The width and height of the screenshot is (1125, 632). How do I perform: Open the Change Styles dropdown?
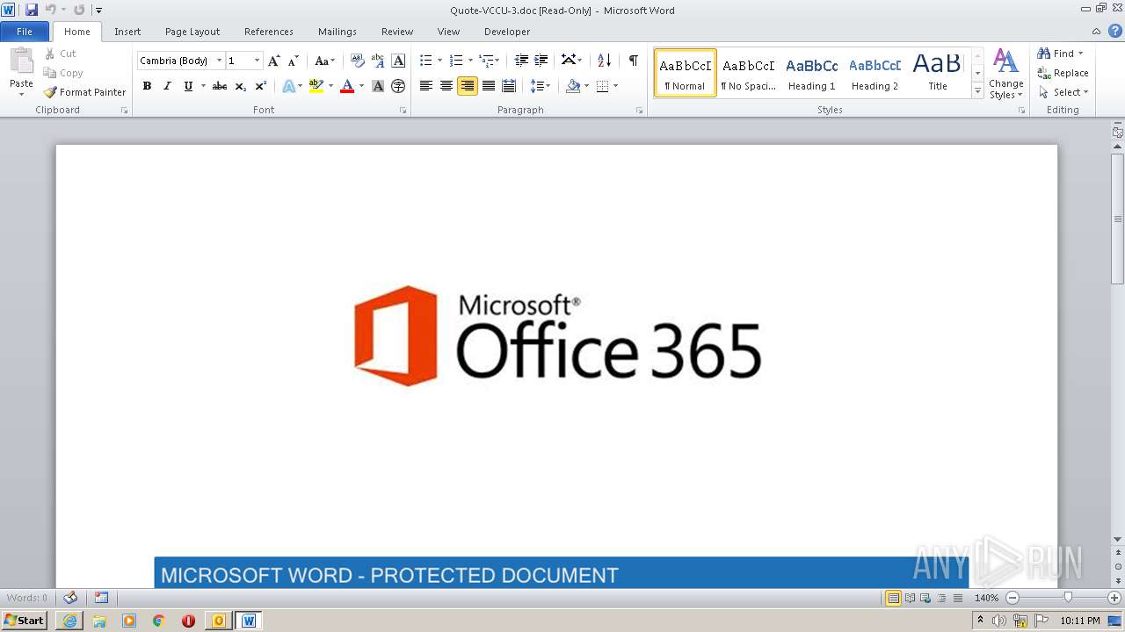[1006, 75]
